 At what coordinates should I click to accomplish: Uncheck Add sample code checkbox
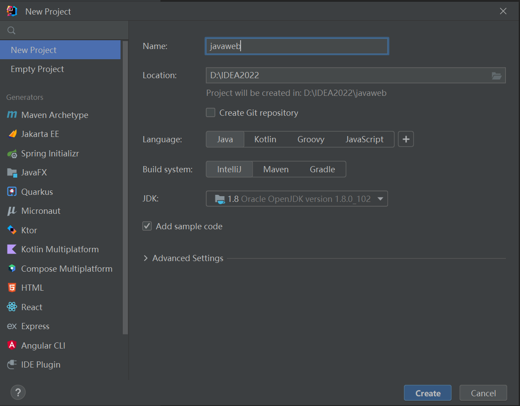147,226
